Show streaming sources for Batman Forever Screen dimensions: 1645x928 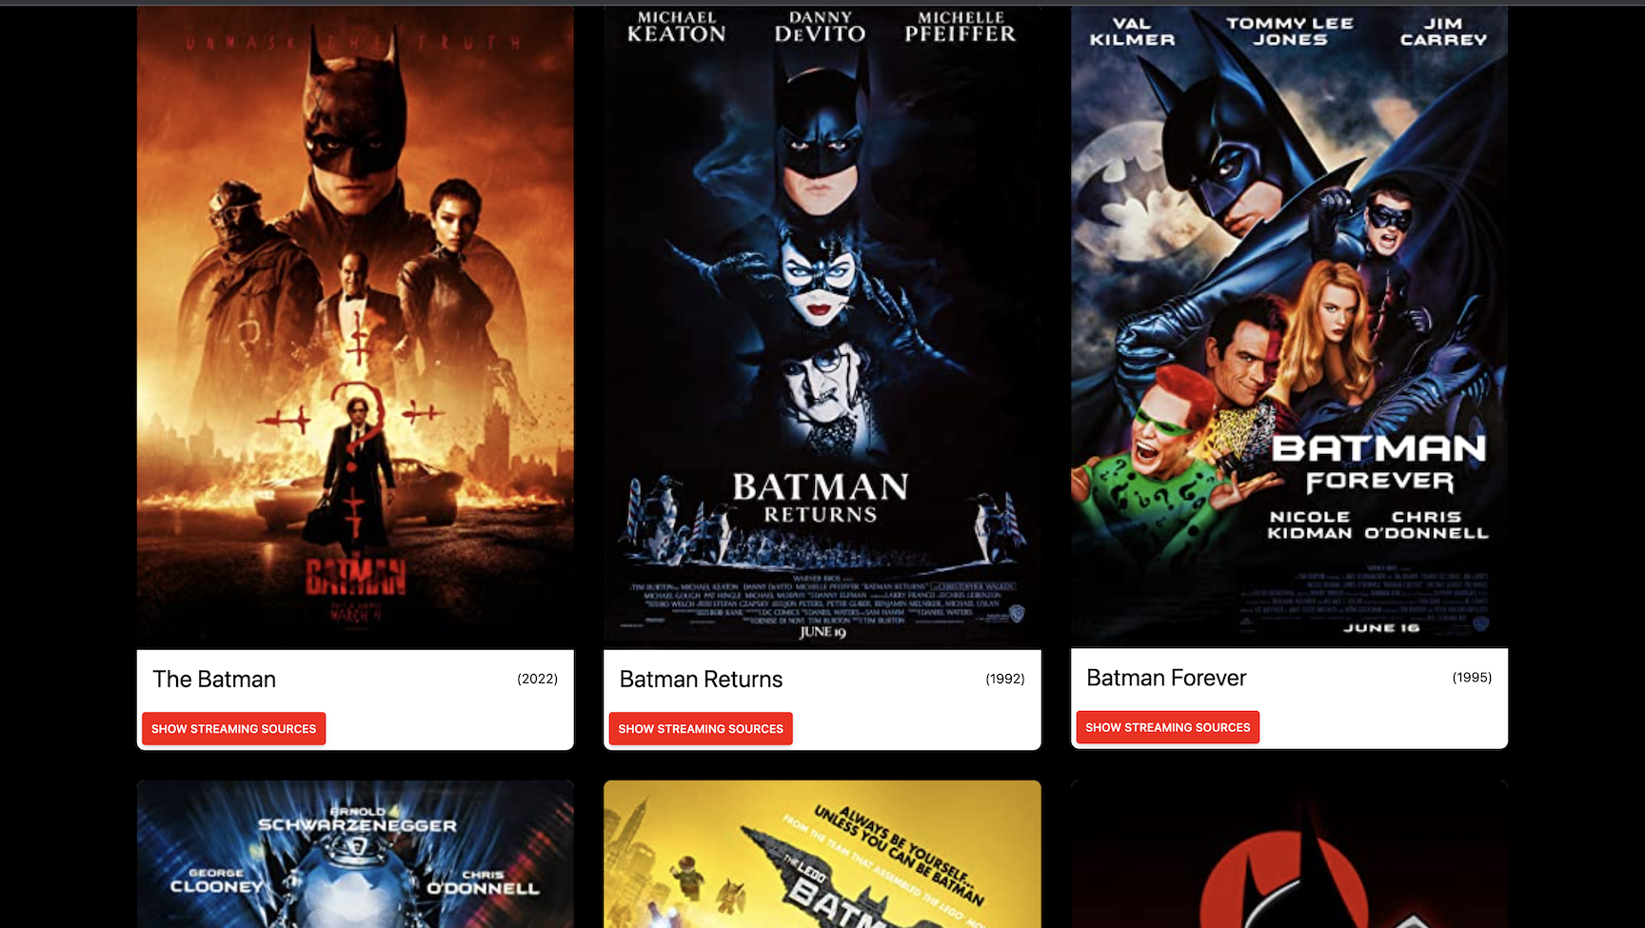(1168, 727)
